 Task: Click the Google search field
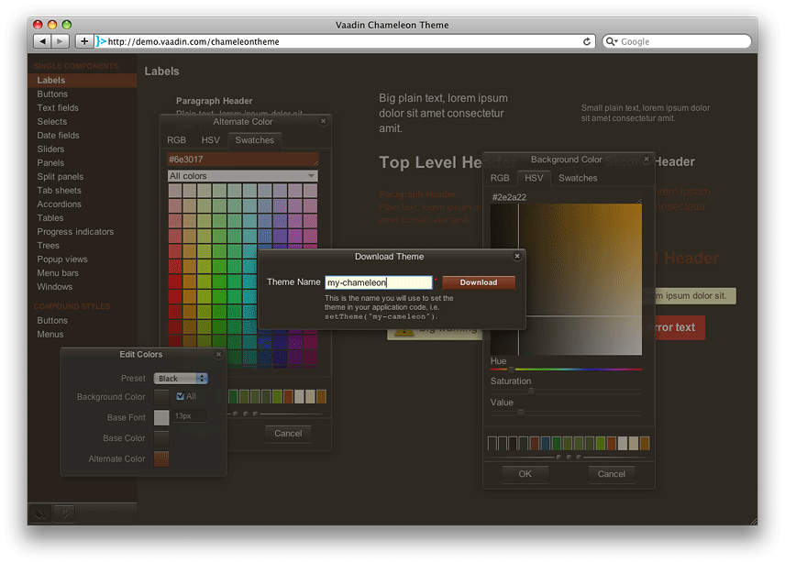[677, 41]
